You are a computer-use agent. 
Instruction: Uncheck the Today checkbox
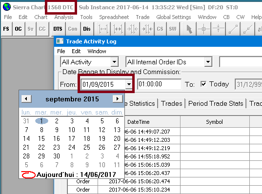203,84
